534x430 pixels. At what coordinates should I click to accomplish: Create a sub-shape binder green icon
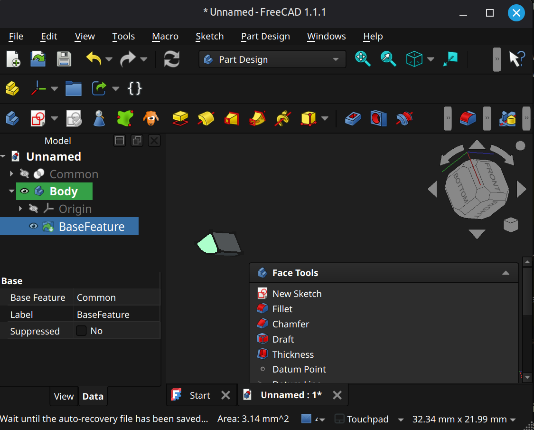click(125, 119)
